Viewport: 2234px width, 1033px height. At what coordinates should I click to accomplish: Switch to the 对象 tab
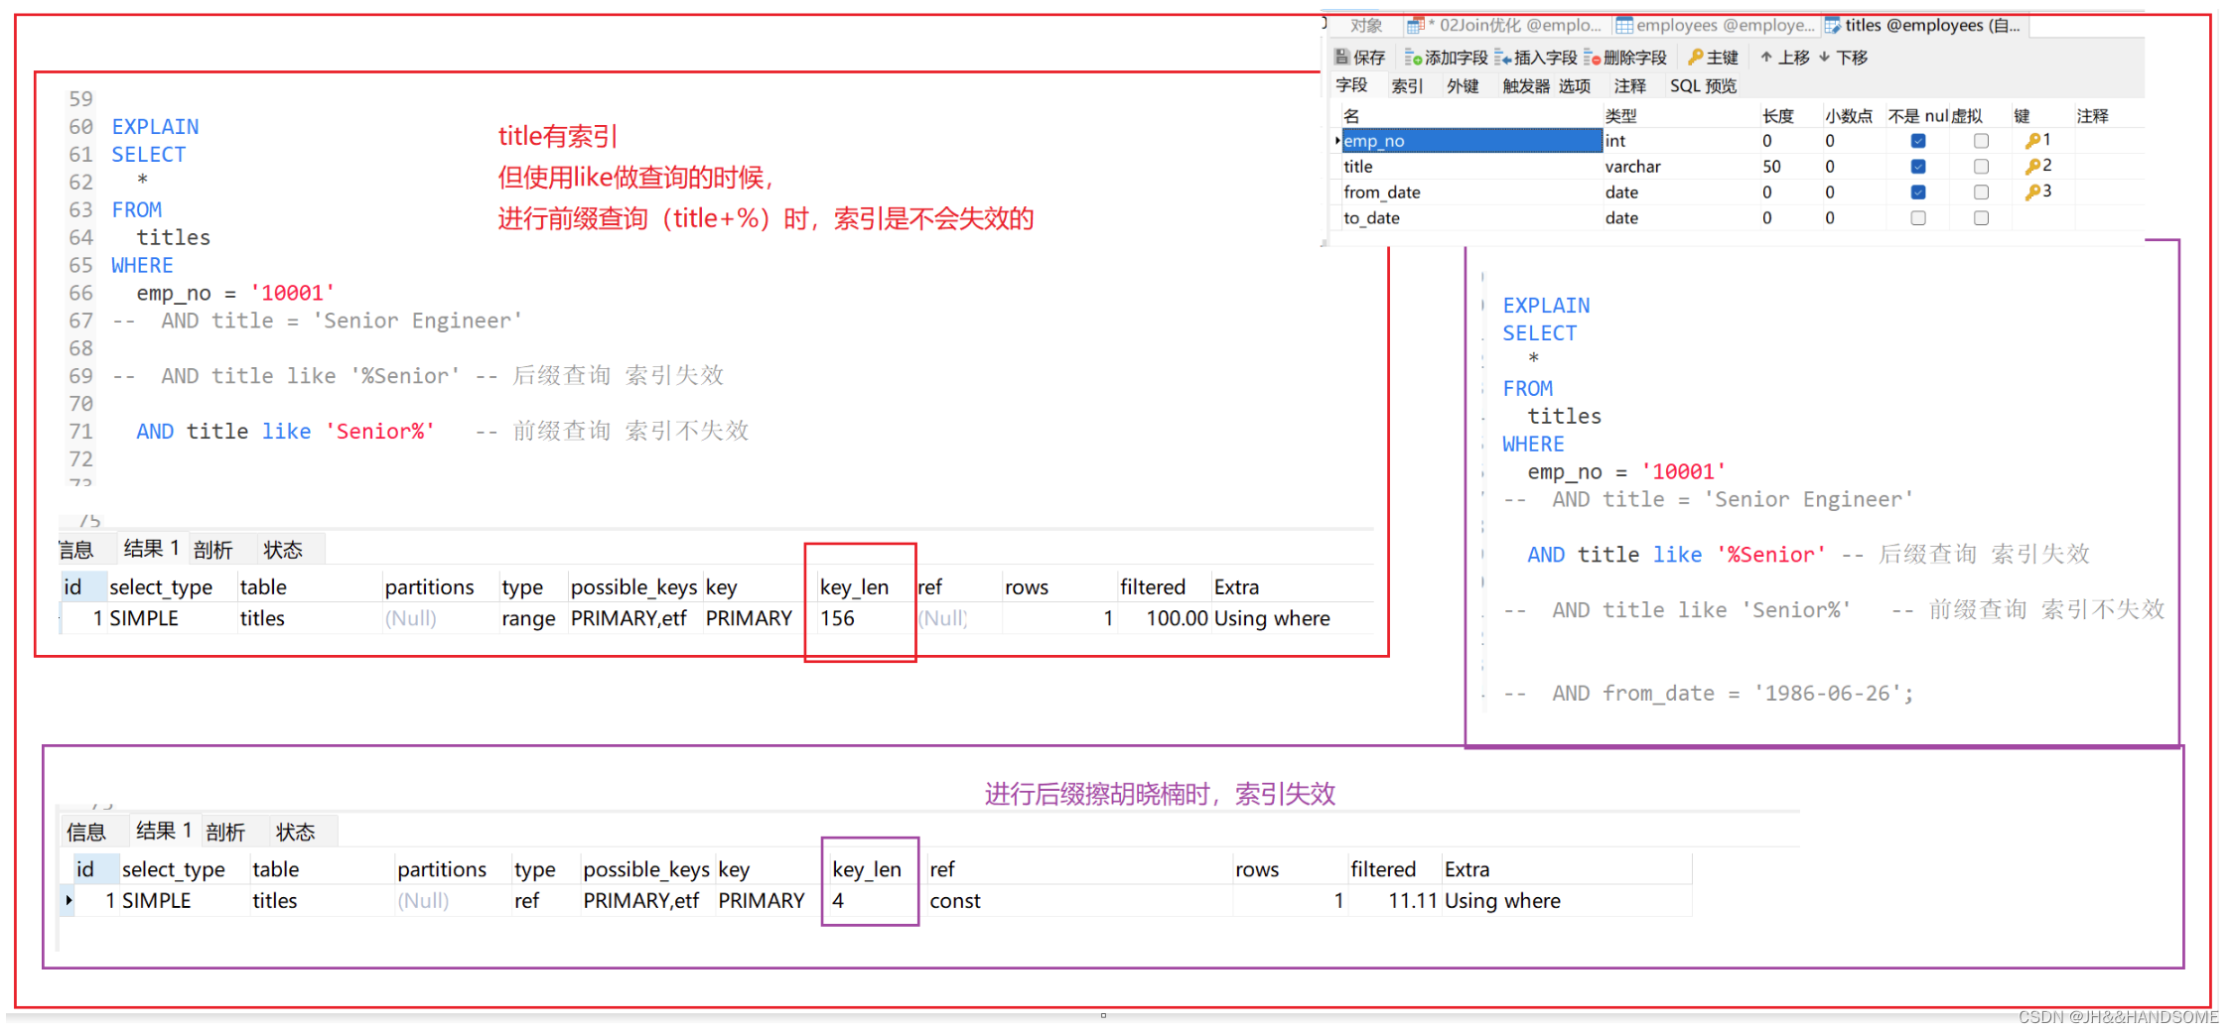point(1366,26)
